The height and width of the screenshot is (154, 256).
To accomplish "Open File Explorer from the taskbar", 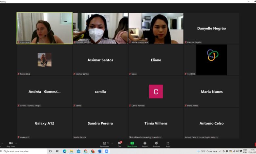I will [x=71, y=151].
